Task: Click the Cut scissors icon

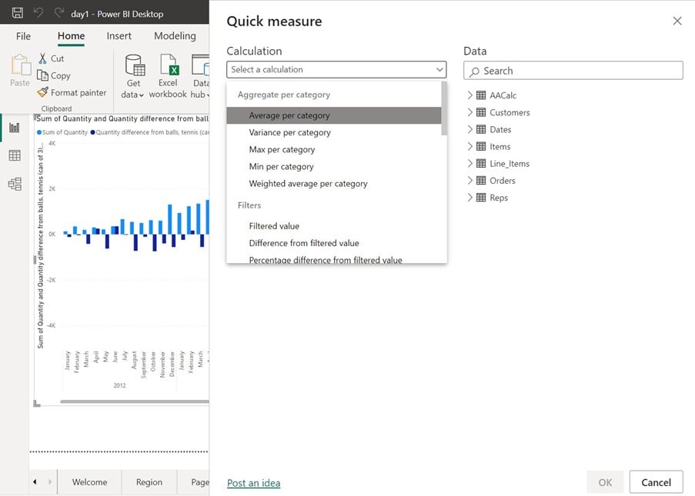Action: coord(42,58)
